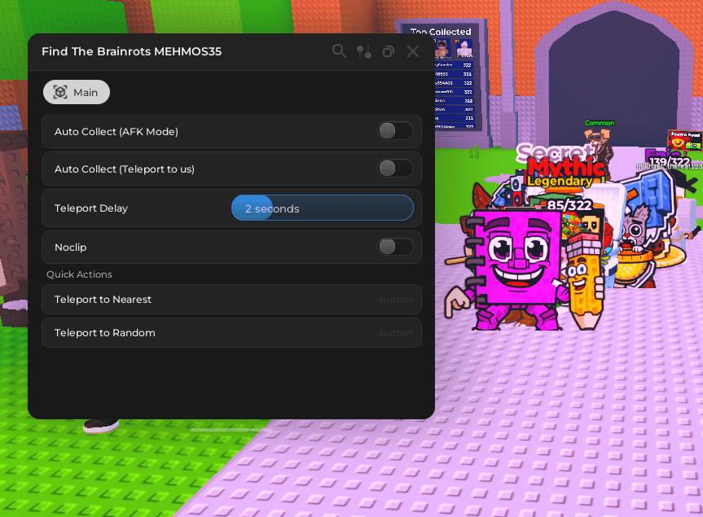Click the 85/322 counter text
The image size is (703, 517).
tap(569, 205)
